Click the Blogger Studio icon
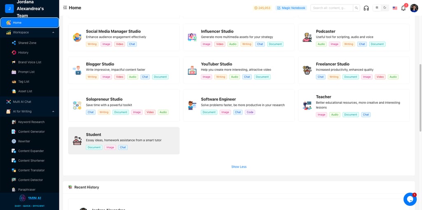422x210 pixels. tap(77, 70)
